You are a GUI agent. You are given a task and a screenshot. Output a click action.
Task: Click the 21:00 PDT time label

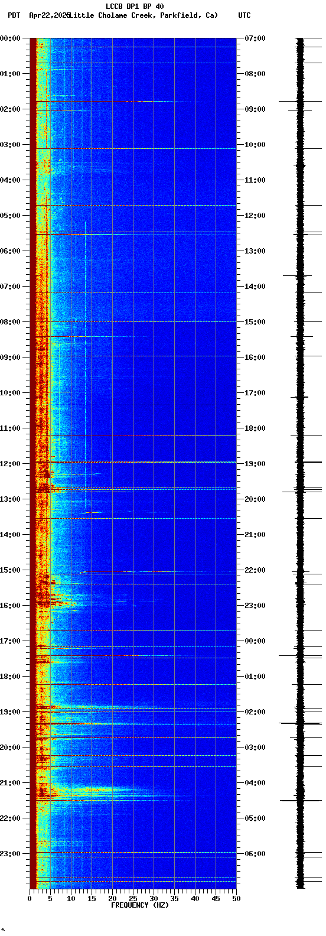pyautogui.click(x=11, y=783)
